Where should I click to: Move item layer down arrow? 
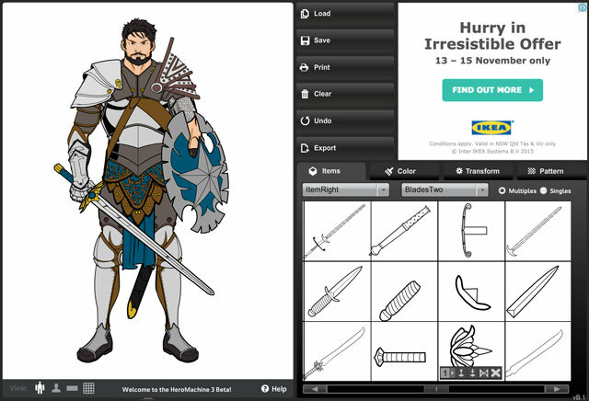pyautogui.click(x=472, y=372)
